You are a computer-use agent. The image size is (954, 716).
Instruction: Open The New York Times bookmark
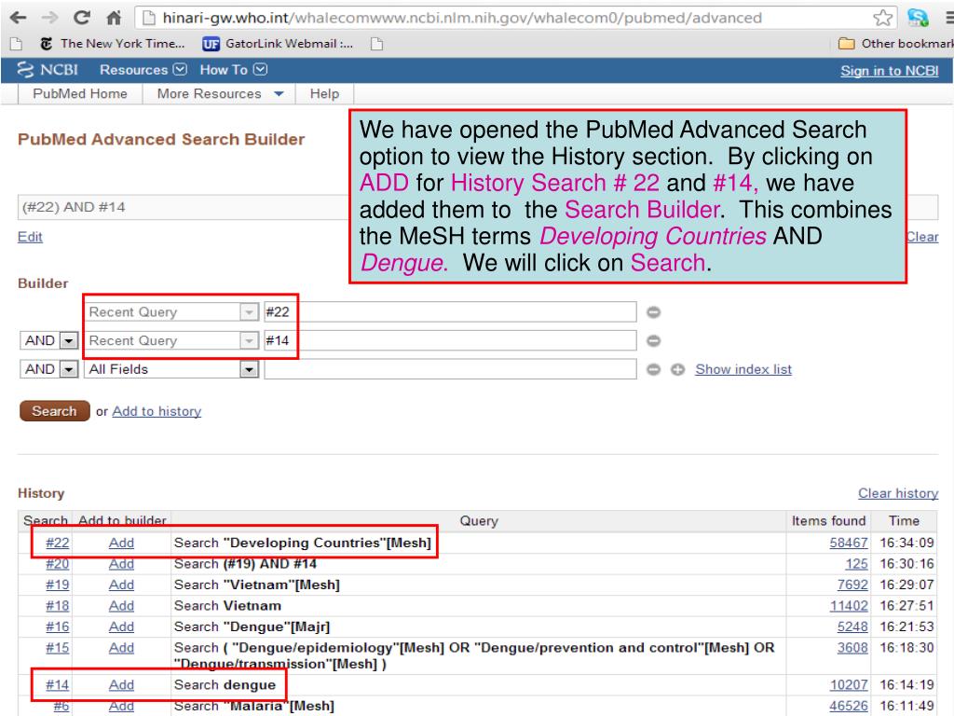113,44
